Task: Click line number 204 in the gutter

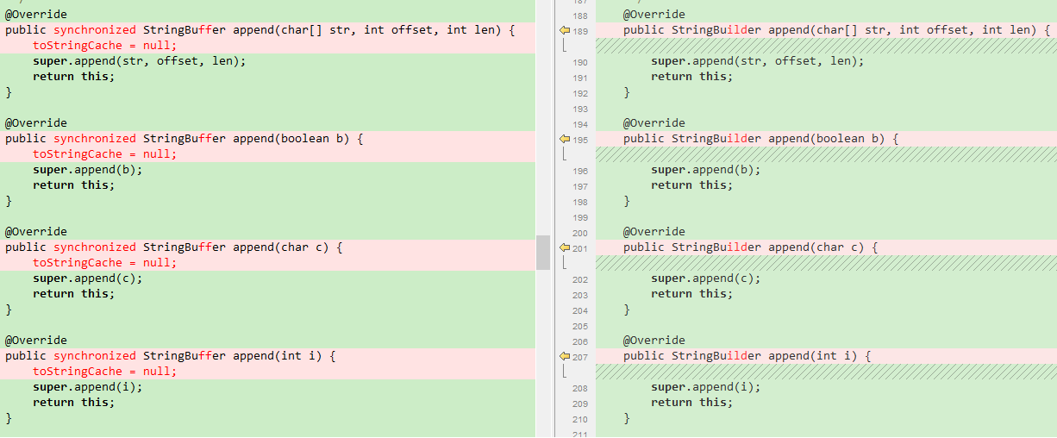Action: [x=580, y=310]
